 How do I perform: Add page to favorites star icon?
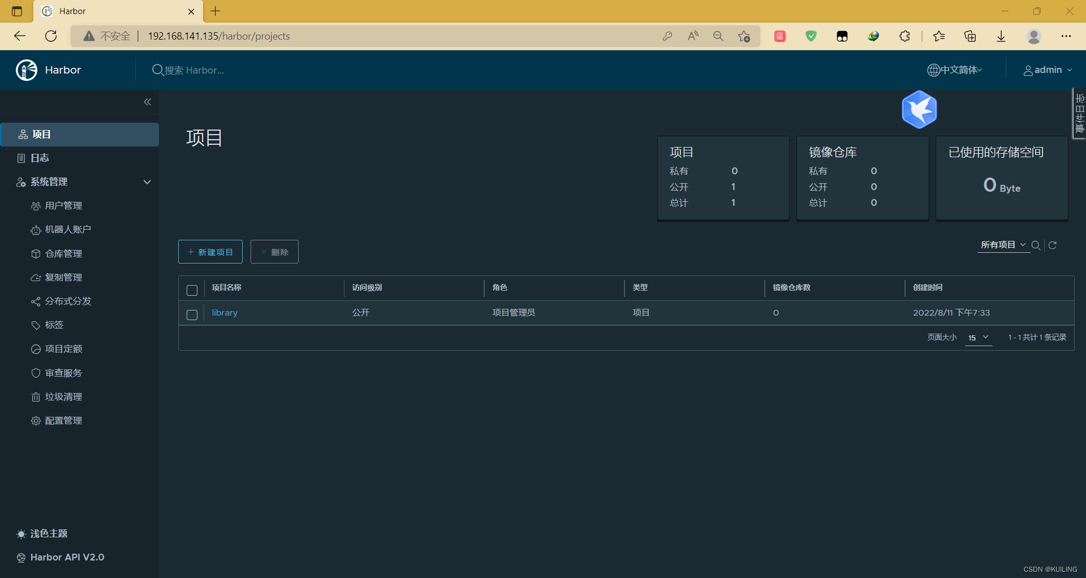[744, 36]
